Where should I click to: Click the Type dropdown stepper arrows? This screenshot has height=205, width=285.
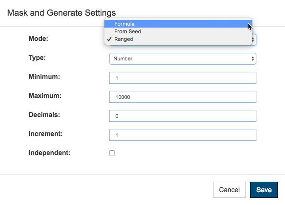pos(253,59)
